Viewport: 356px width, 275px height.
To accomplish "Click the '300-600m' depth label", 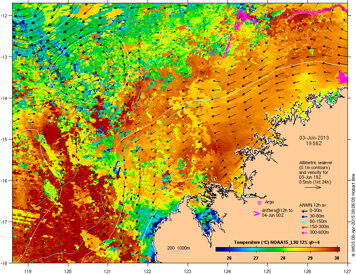I will click(x=319, y=233).
